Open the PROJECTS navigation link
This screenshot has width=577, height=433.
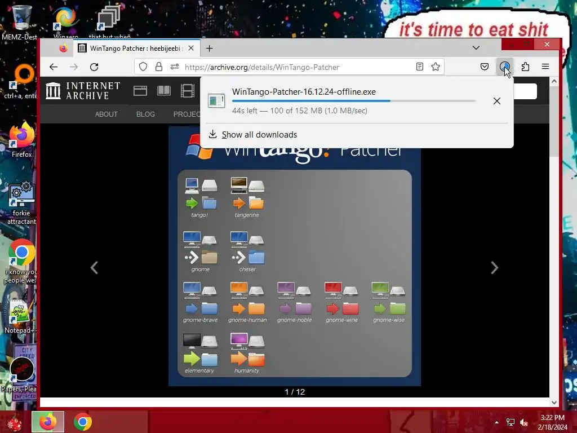point(187,114)
